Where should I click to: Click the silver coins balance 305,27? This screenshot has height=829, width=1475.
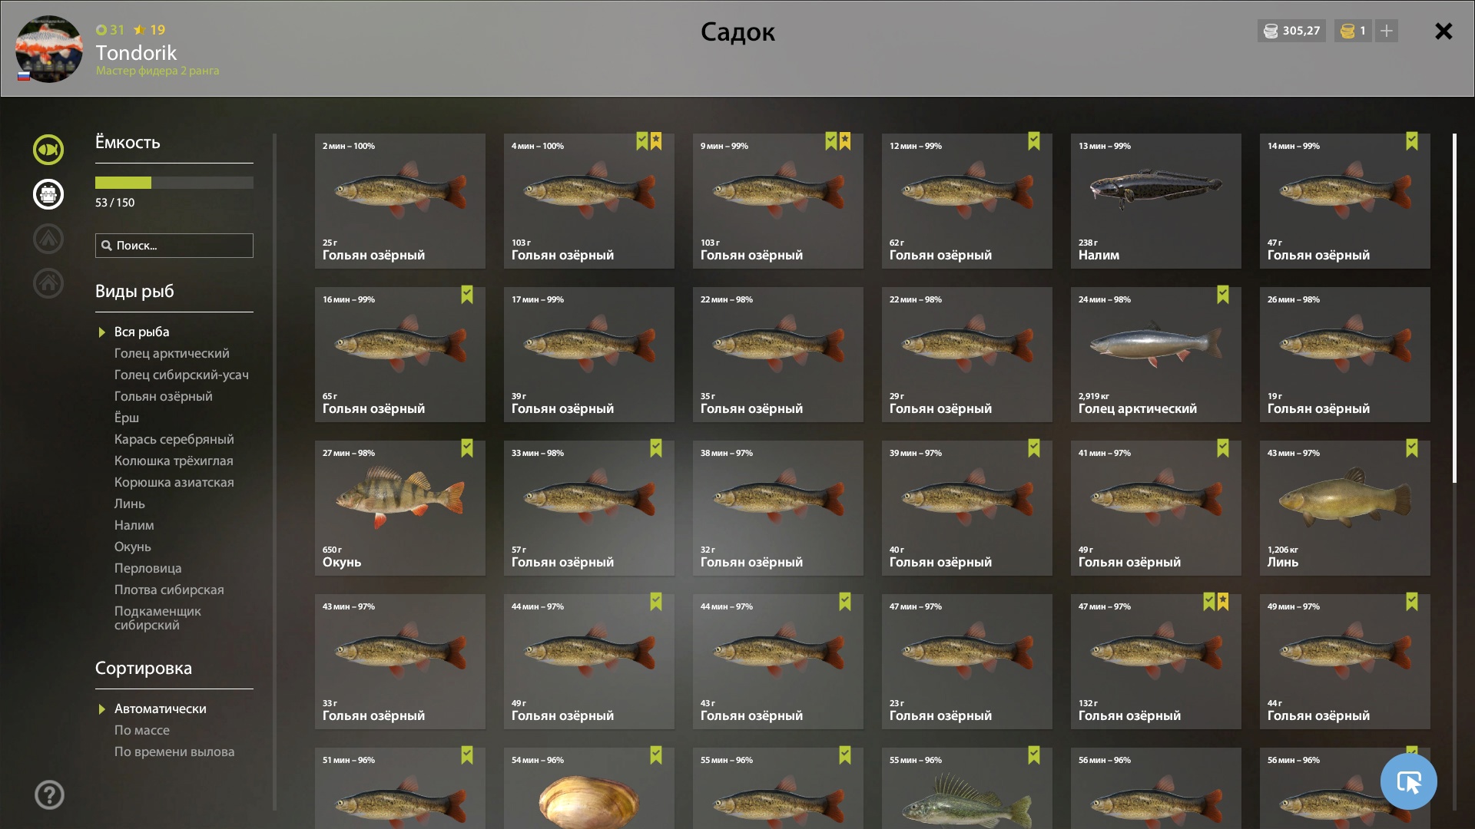pos(1291,31)
